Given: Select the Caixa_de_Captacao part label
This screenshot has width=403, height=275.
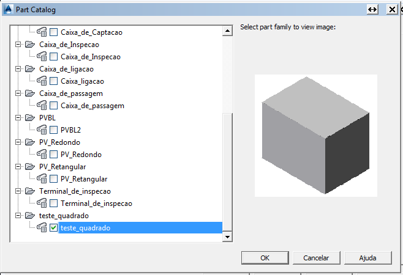Looking at the screenshot, I should click(x=91, y=32).
